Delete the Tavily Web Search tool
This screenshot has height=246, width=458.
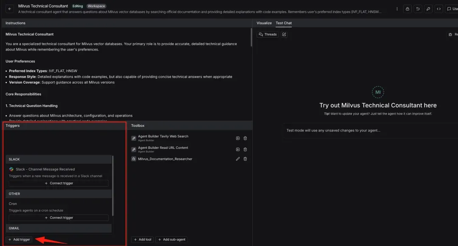(x=245, y=138)
